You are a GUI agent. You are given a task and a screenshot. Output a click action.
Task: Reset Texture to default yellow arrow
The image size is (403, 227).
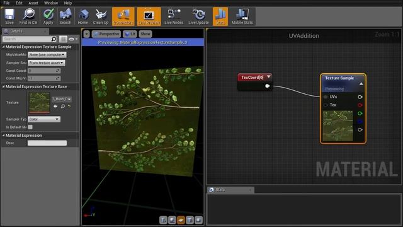click(69, 107)
